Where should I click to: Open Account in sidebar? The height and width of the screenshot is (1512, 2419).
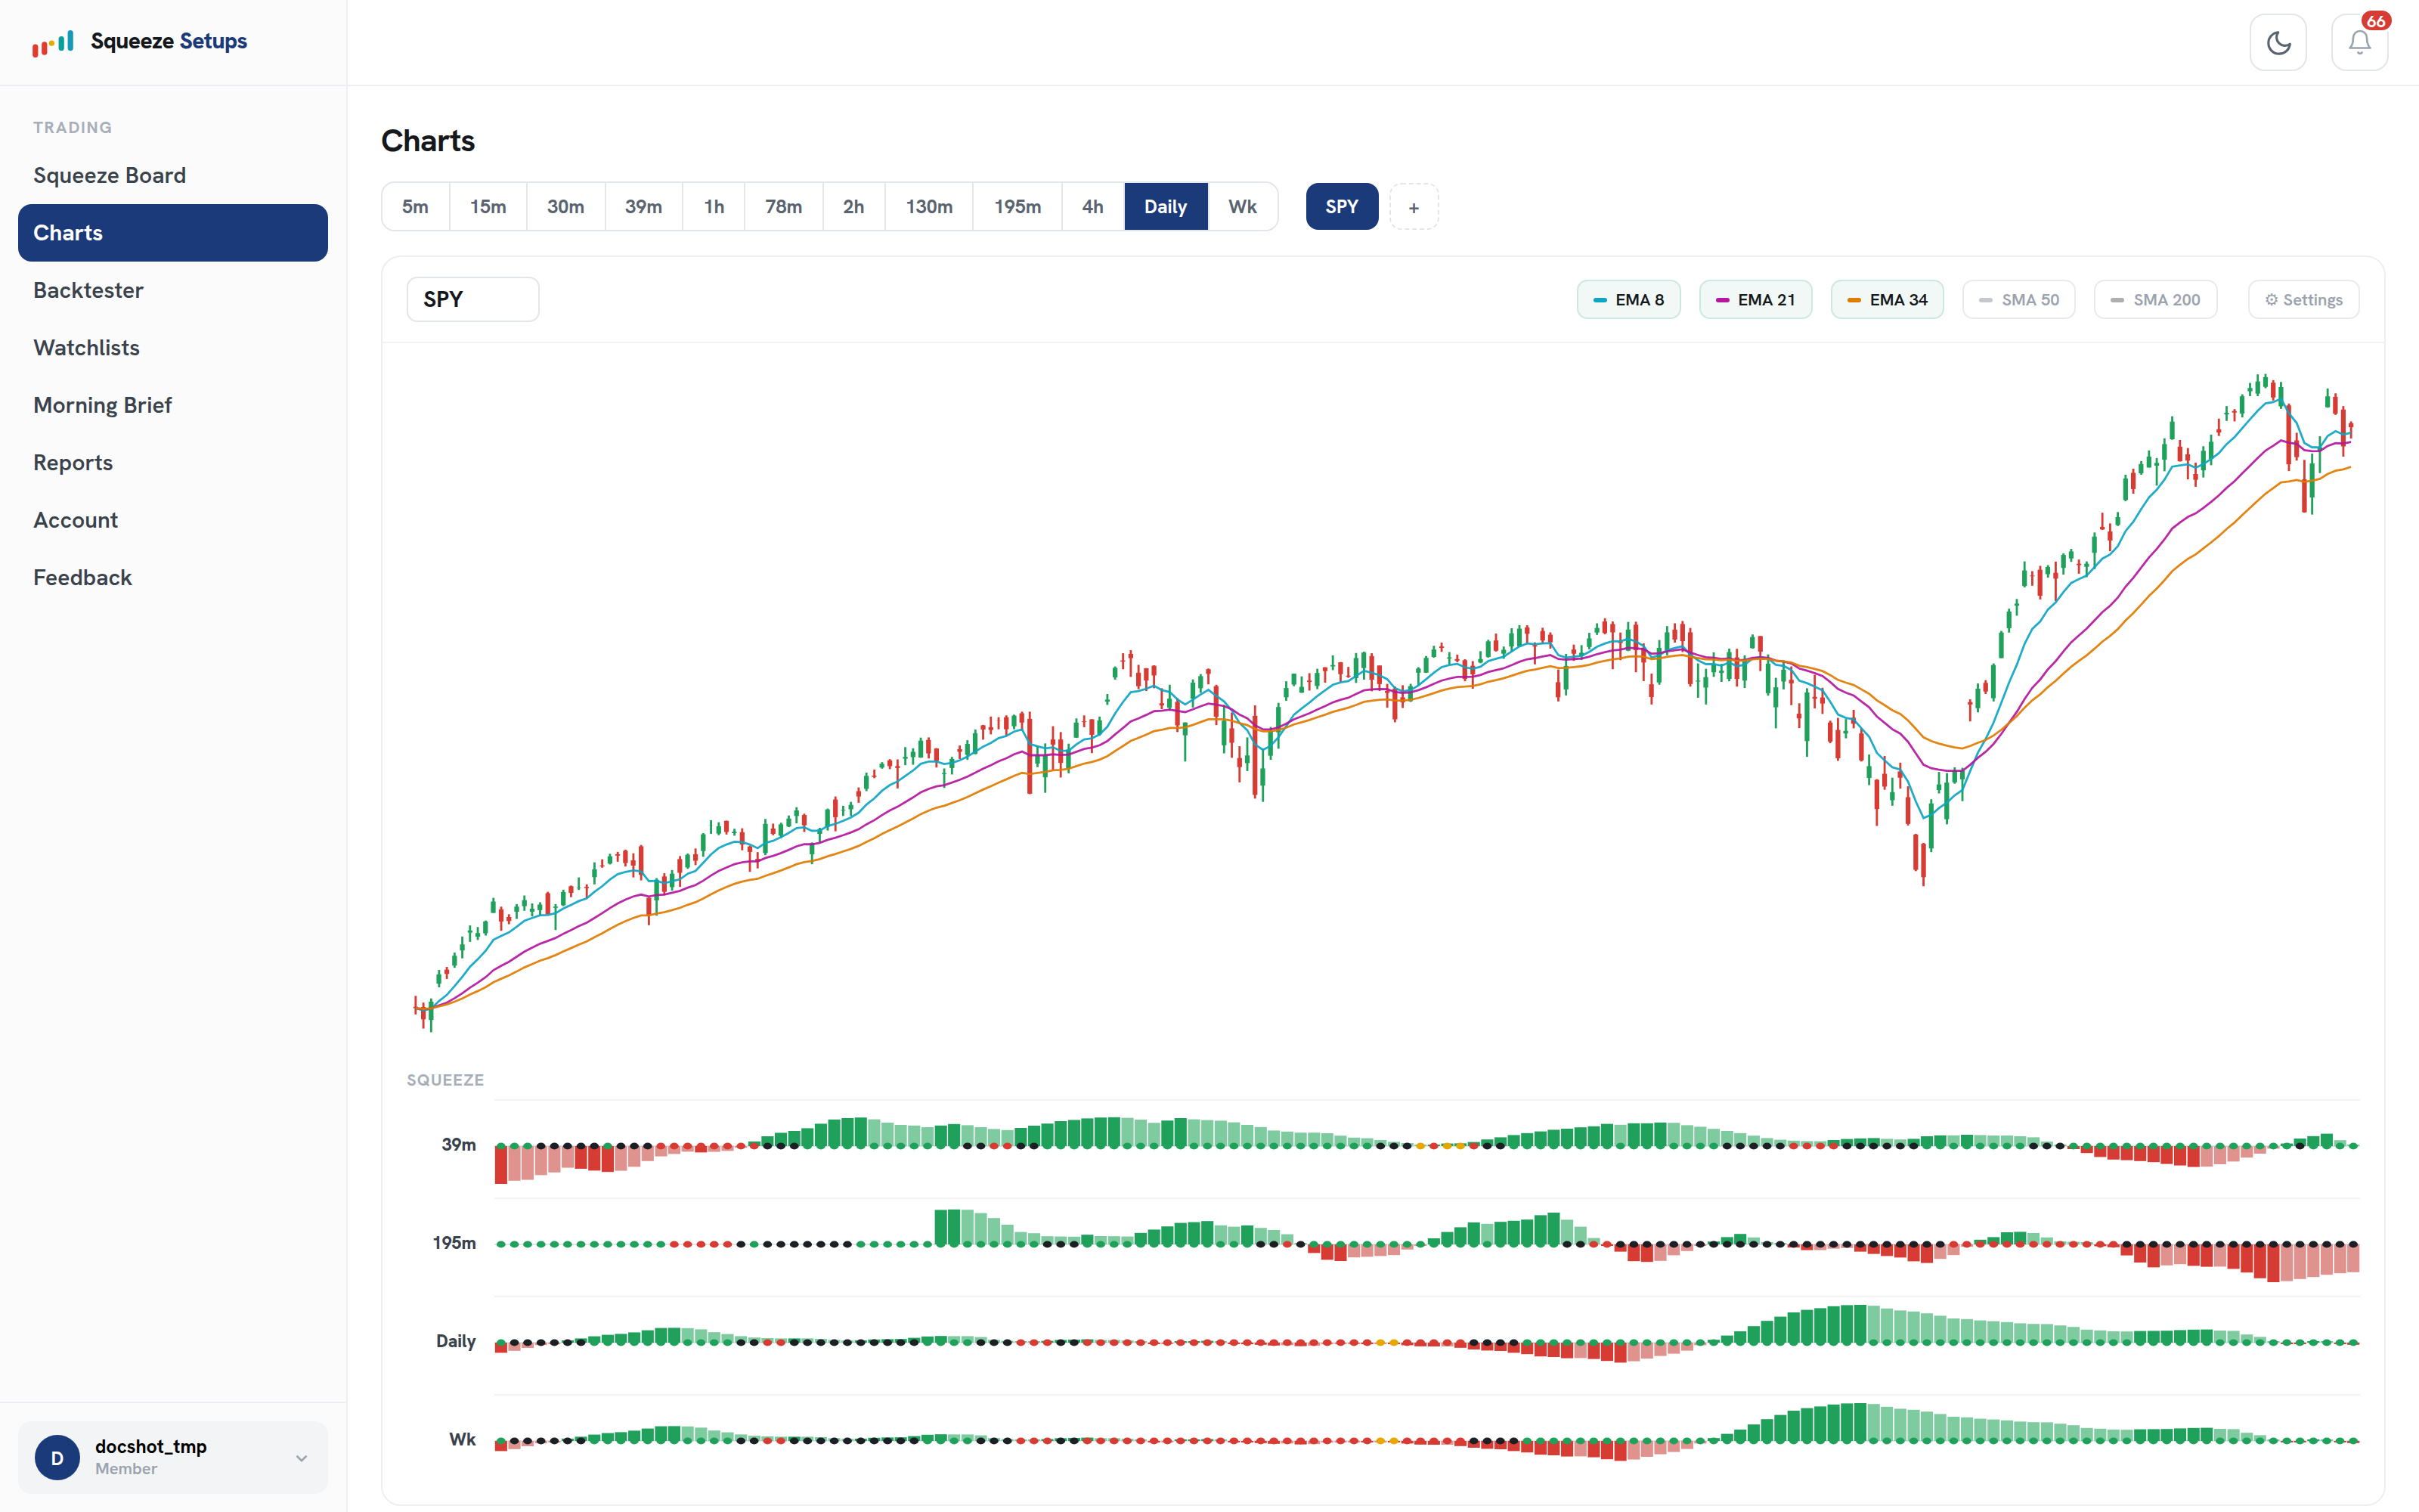[x=173, y=520]
